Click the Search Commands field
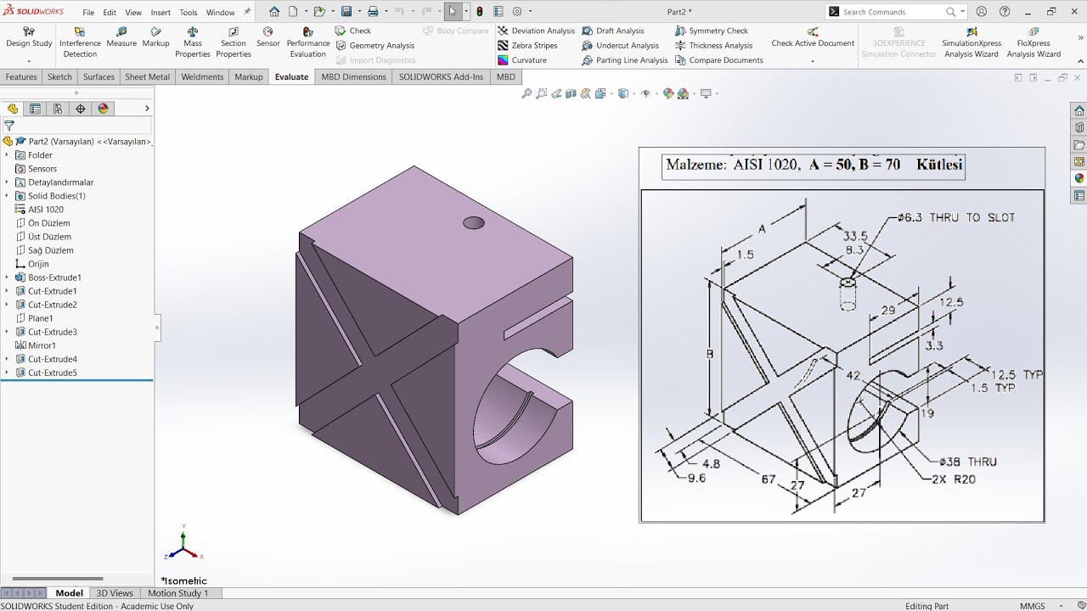Viewport: 1087px width, 611px height. tap(893, 12)
